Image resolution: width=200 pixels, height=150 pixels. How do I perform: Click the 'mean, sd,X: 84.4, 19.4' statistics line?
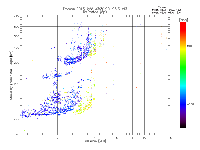click(x=166, y=12)
